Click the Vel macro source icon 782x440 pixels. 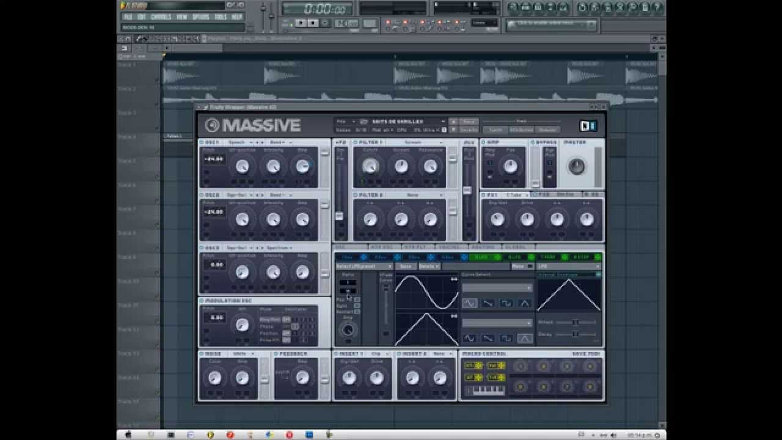(495, 365)
